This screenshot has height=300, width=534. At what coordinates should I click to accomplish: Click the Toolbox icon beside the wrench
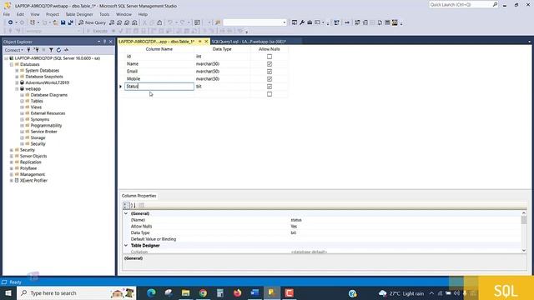tap(310, 22)
